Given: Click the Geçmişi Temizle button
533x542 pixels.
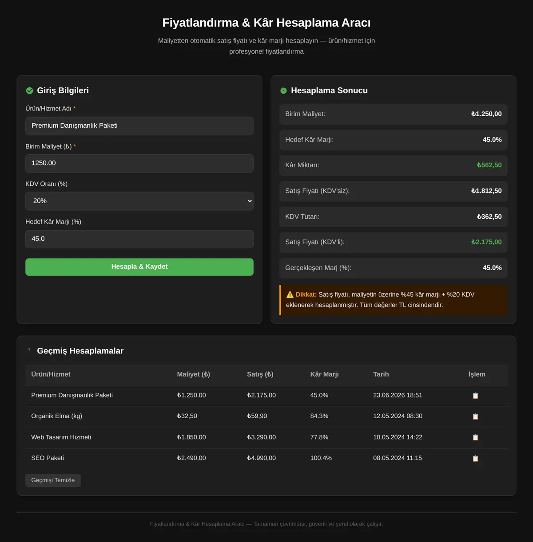Looking at the screenshot, I should point(53,480).
